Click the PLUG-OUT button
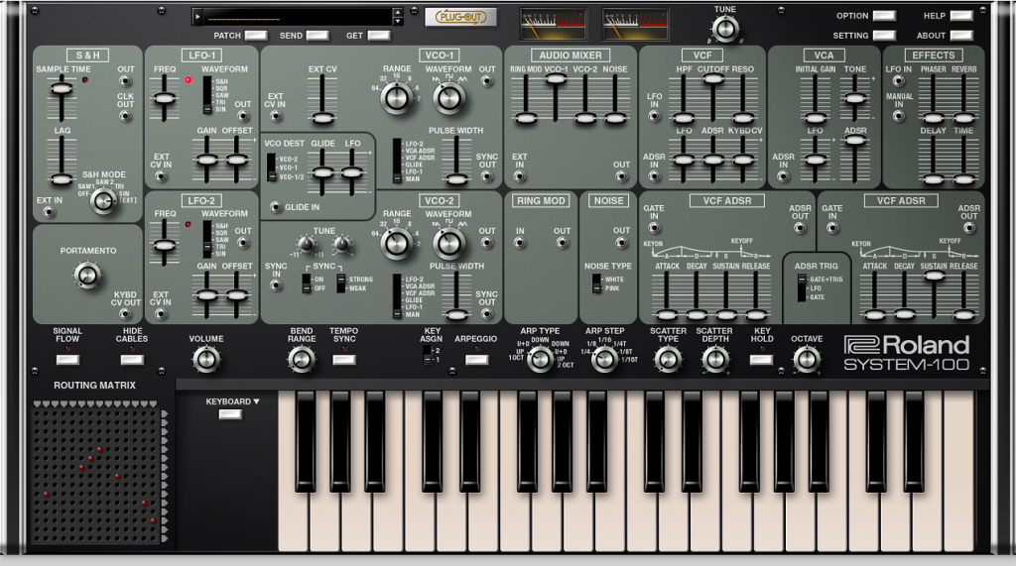 tap(460, 17)
